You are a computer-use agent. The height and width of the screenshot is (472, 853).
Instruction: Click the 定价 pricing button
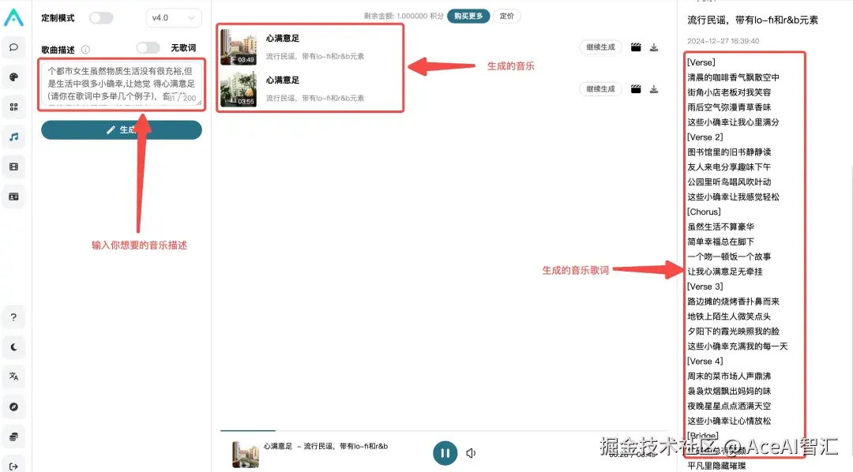507,16
